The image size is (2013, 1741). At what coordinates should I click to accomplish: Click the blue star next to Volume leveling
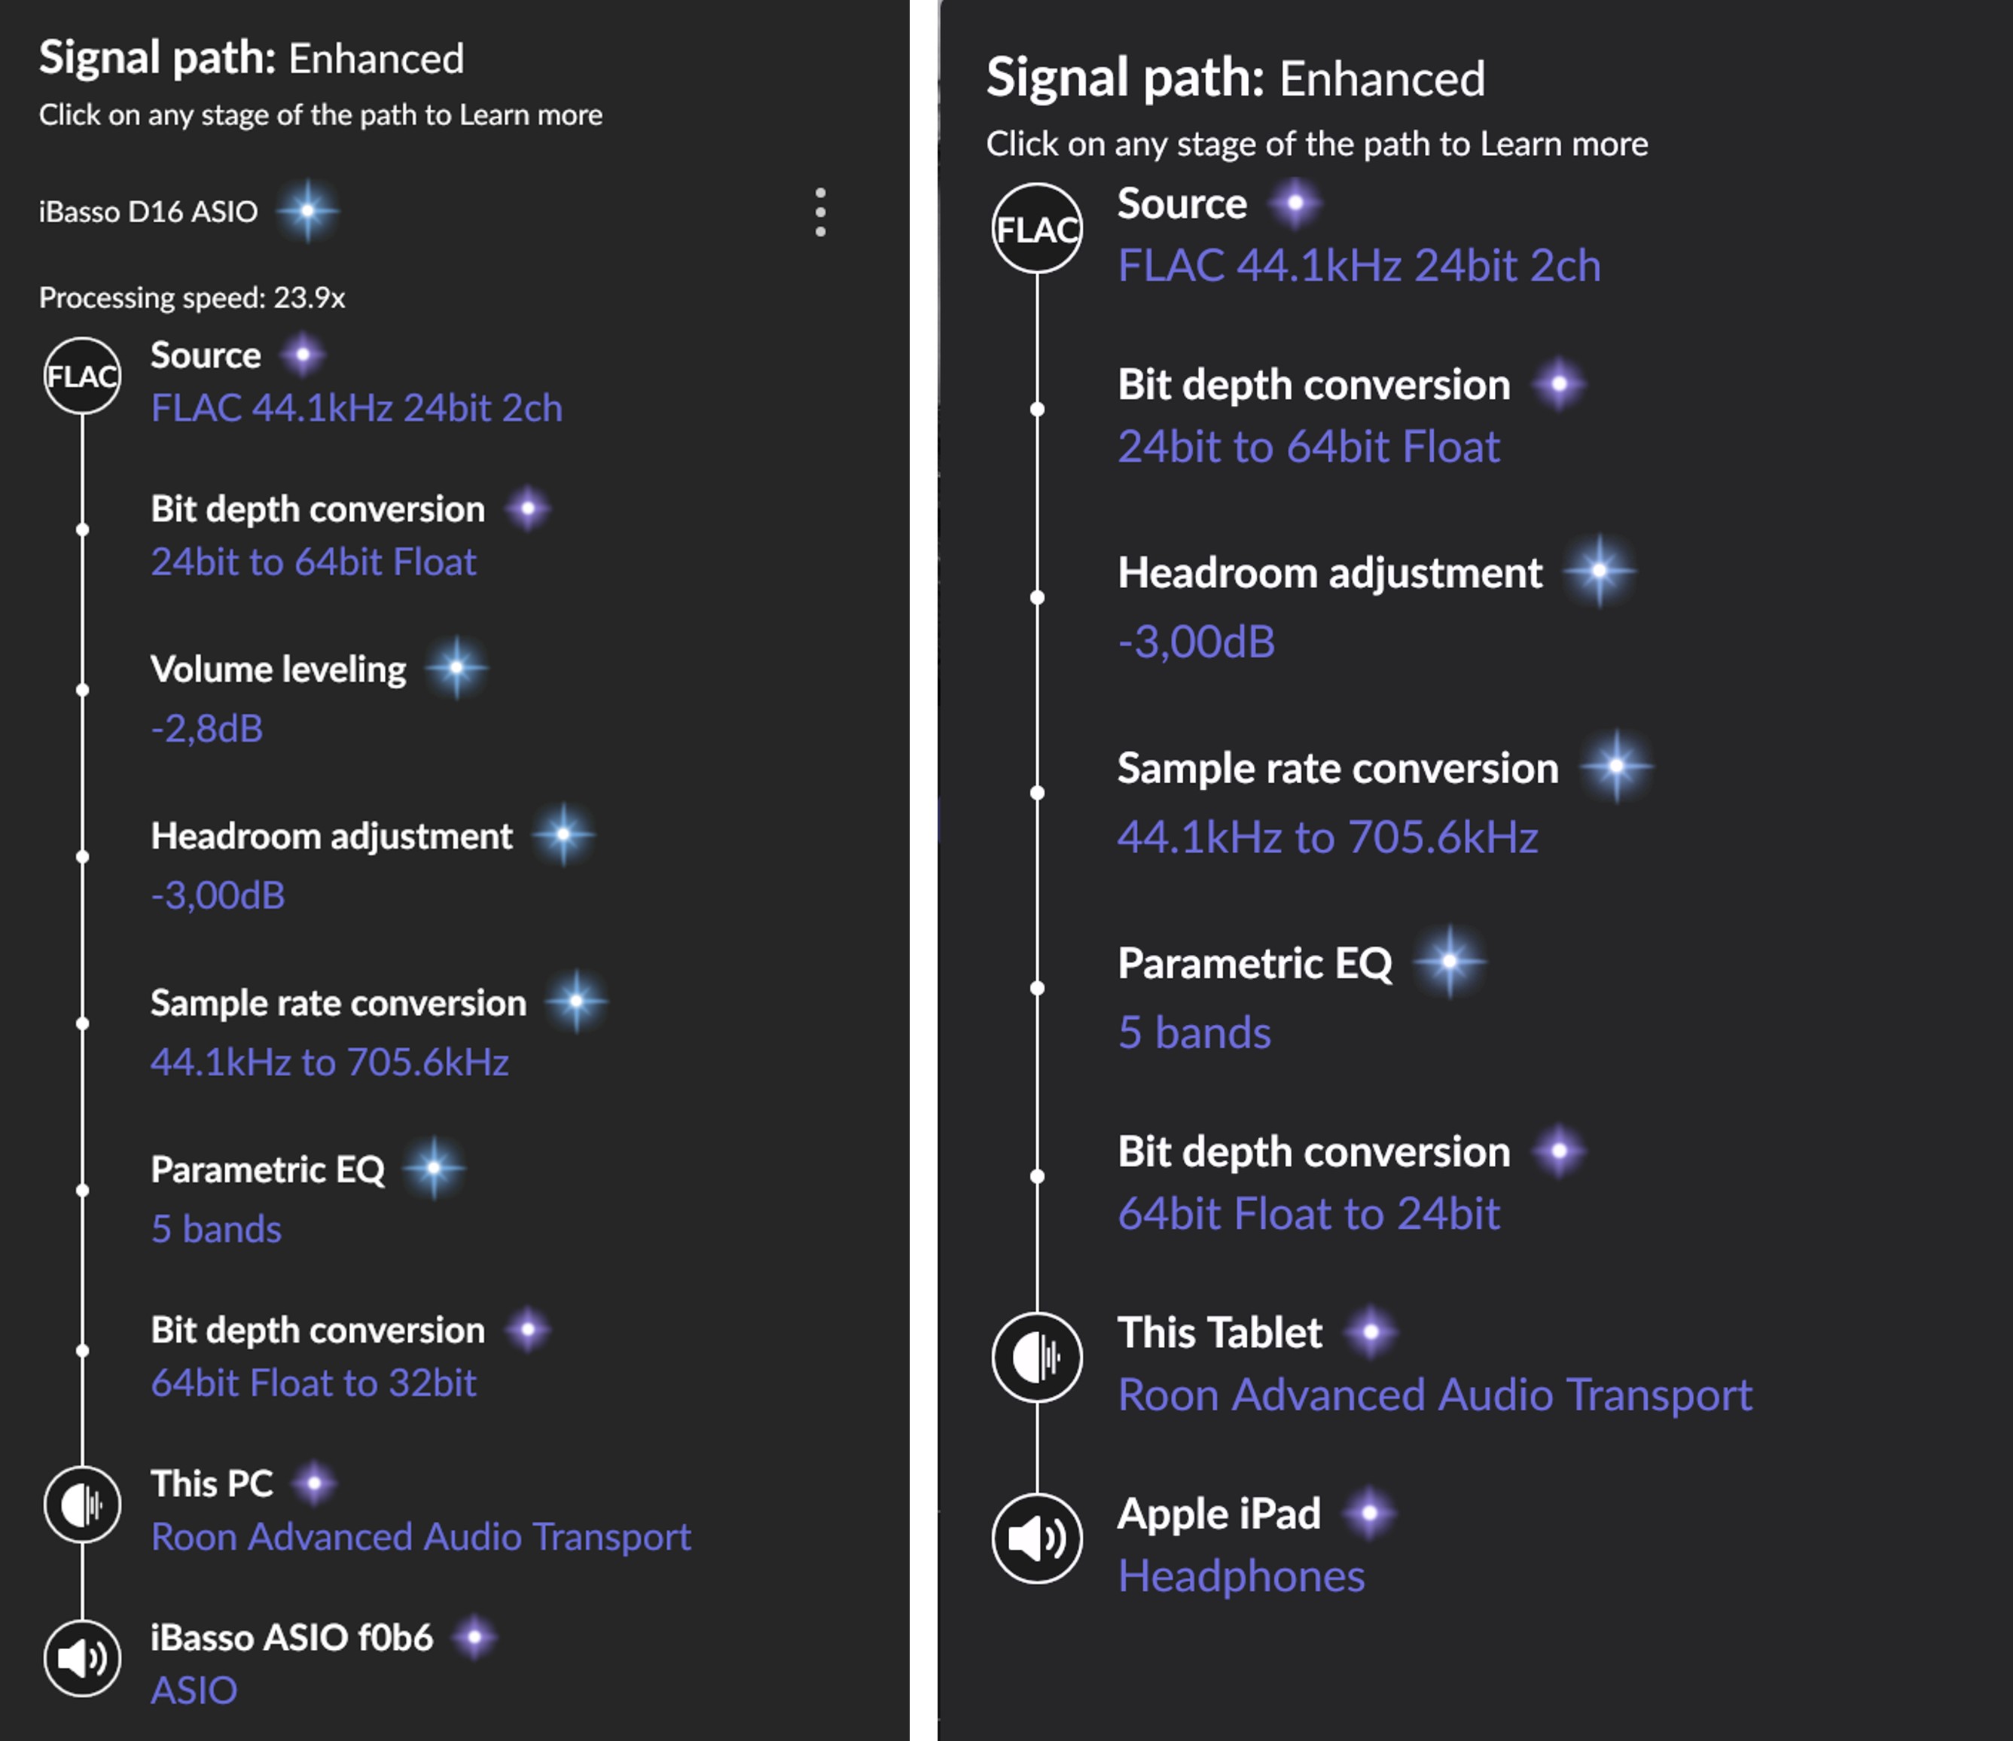[456, 669]
